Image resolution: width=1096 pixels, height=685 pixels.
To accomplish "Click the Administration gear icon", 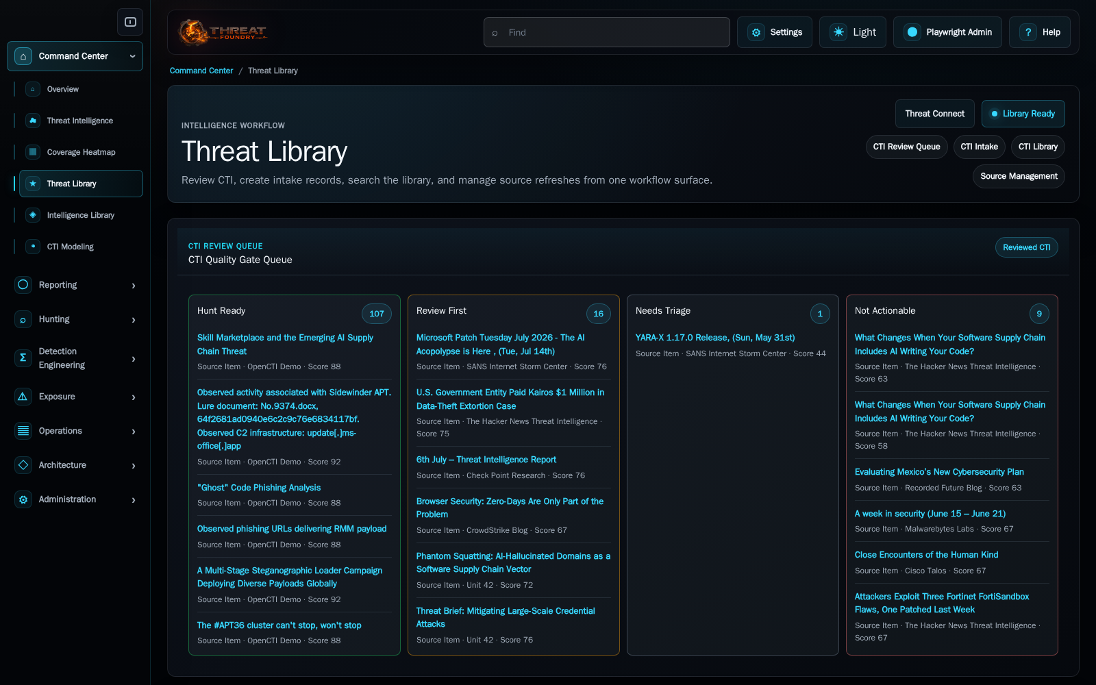I will coord(23,499).
